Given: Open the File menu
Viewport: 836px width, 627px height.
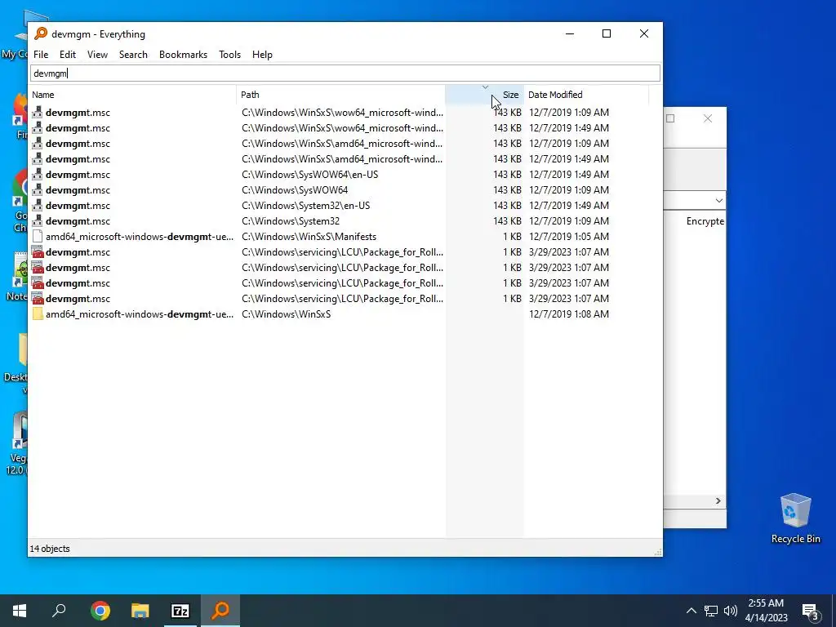Looking at the screenshot, I should point(41,55).
